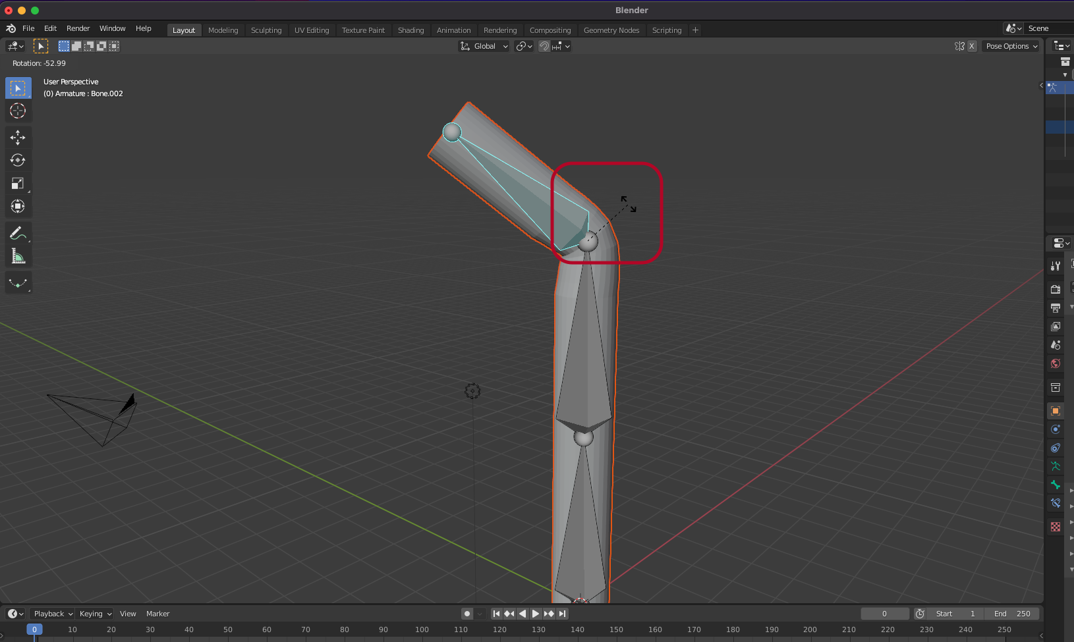The width and height of the screenshot is (1074, 642).
Task: Open the outliner editor type dropdown
Action: [1061, 45]
